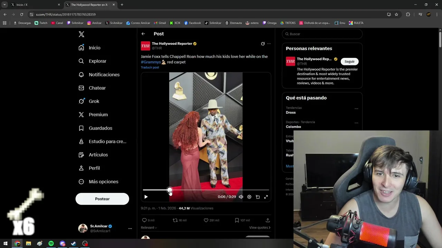The width and height of the screenshot is (442, 248).
Task: Enter video fullscreen mode
Action: click(x=266, y=197)
